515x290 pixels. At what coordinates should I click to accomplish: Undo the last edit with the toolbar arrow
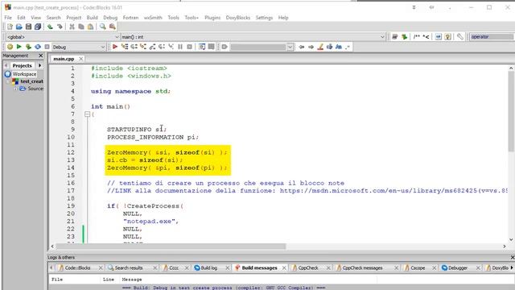coord(50,27)
